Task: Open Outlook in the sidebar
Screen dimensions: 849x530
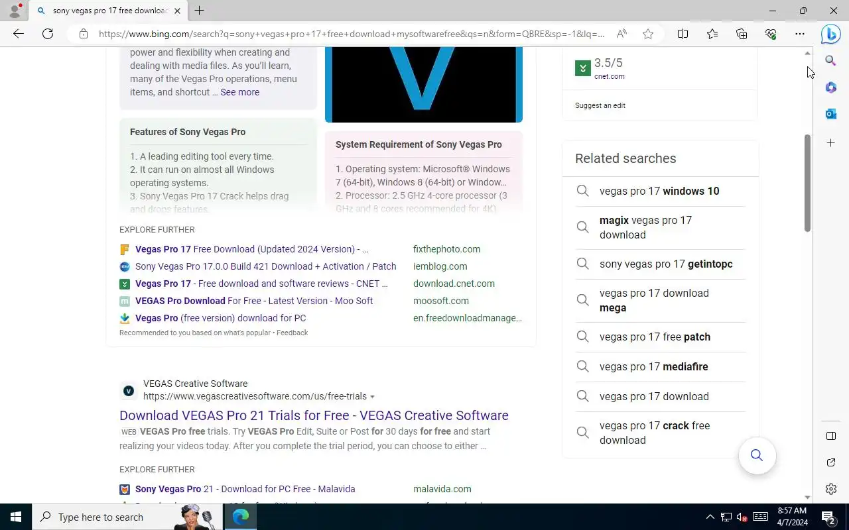Action: (x=831, y=114)
